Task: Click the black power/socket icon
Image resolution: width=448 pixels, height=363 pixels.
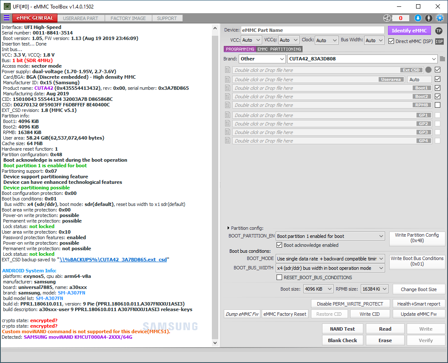Action: [428, 18]
